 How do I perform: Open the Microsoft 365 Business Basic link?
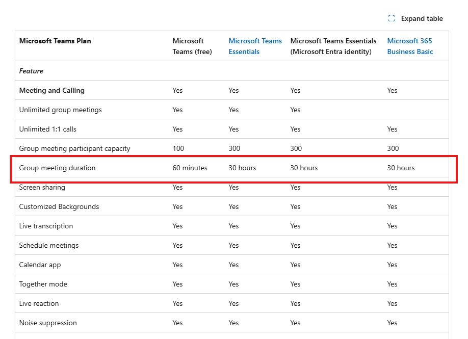point(409,46)
